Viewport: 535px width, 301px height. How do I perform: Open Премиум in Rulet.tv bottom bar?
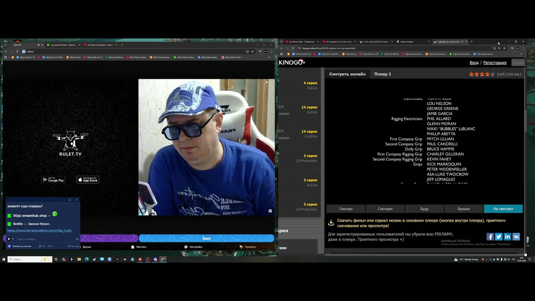point(247,247)
